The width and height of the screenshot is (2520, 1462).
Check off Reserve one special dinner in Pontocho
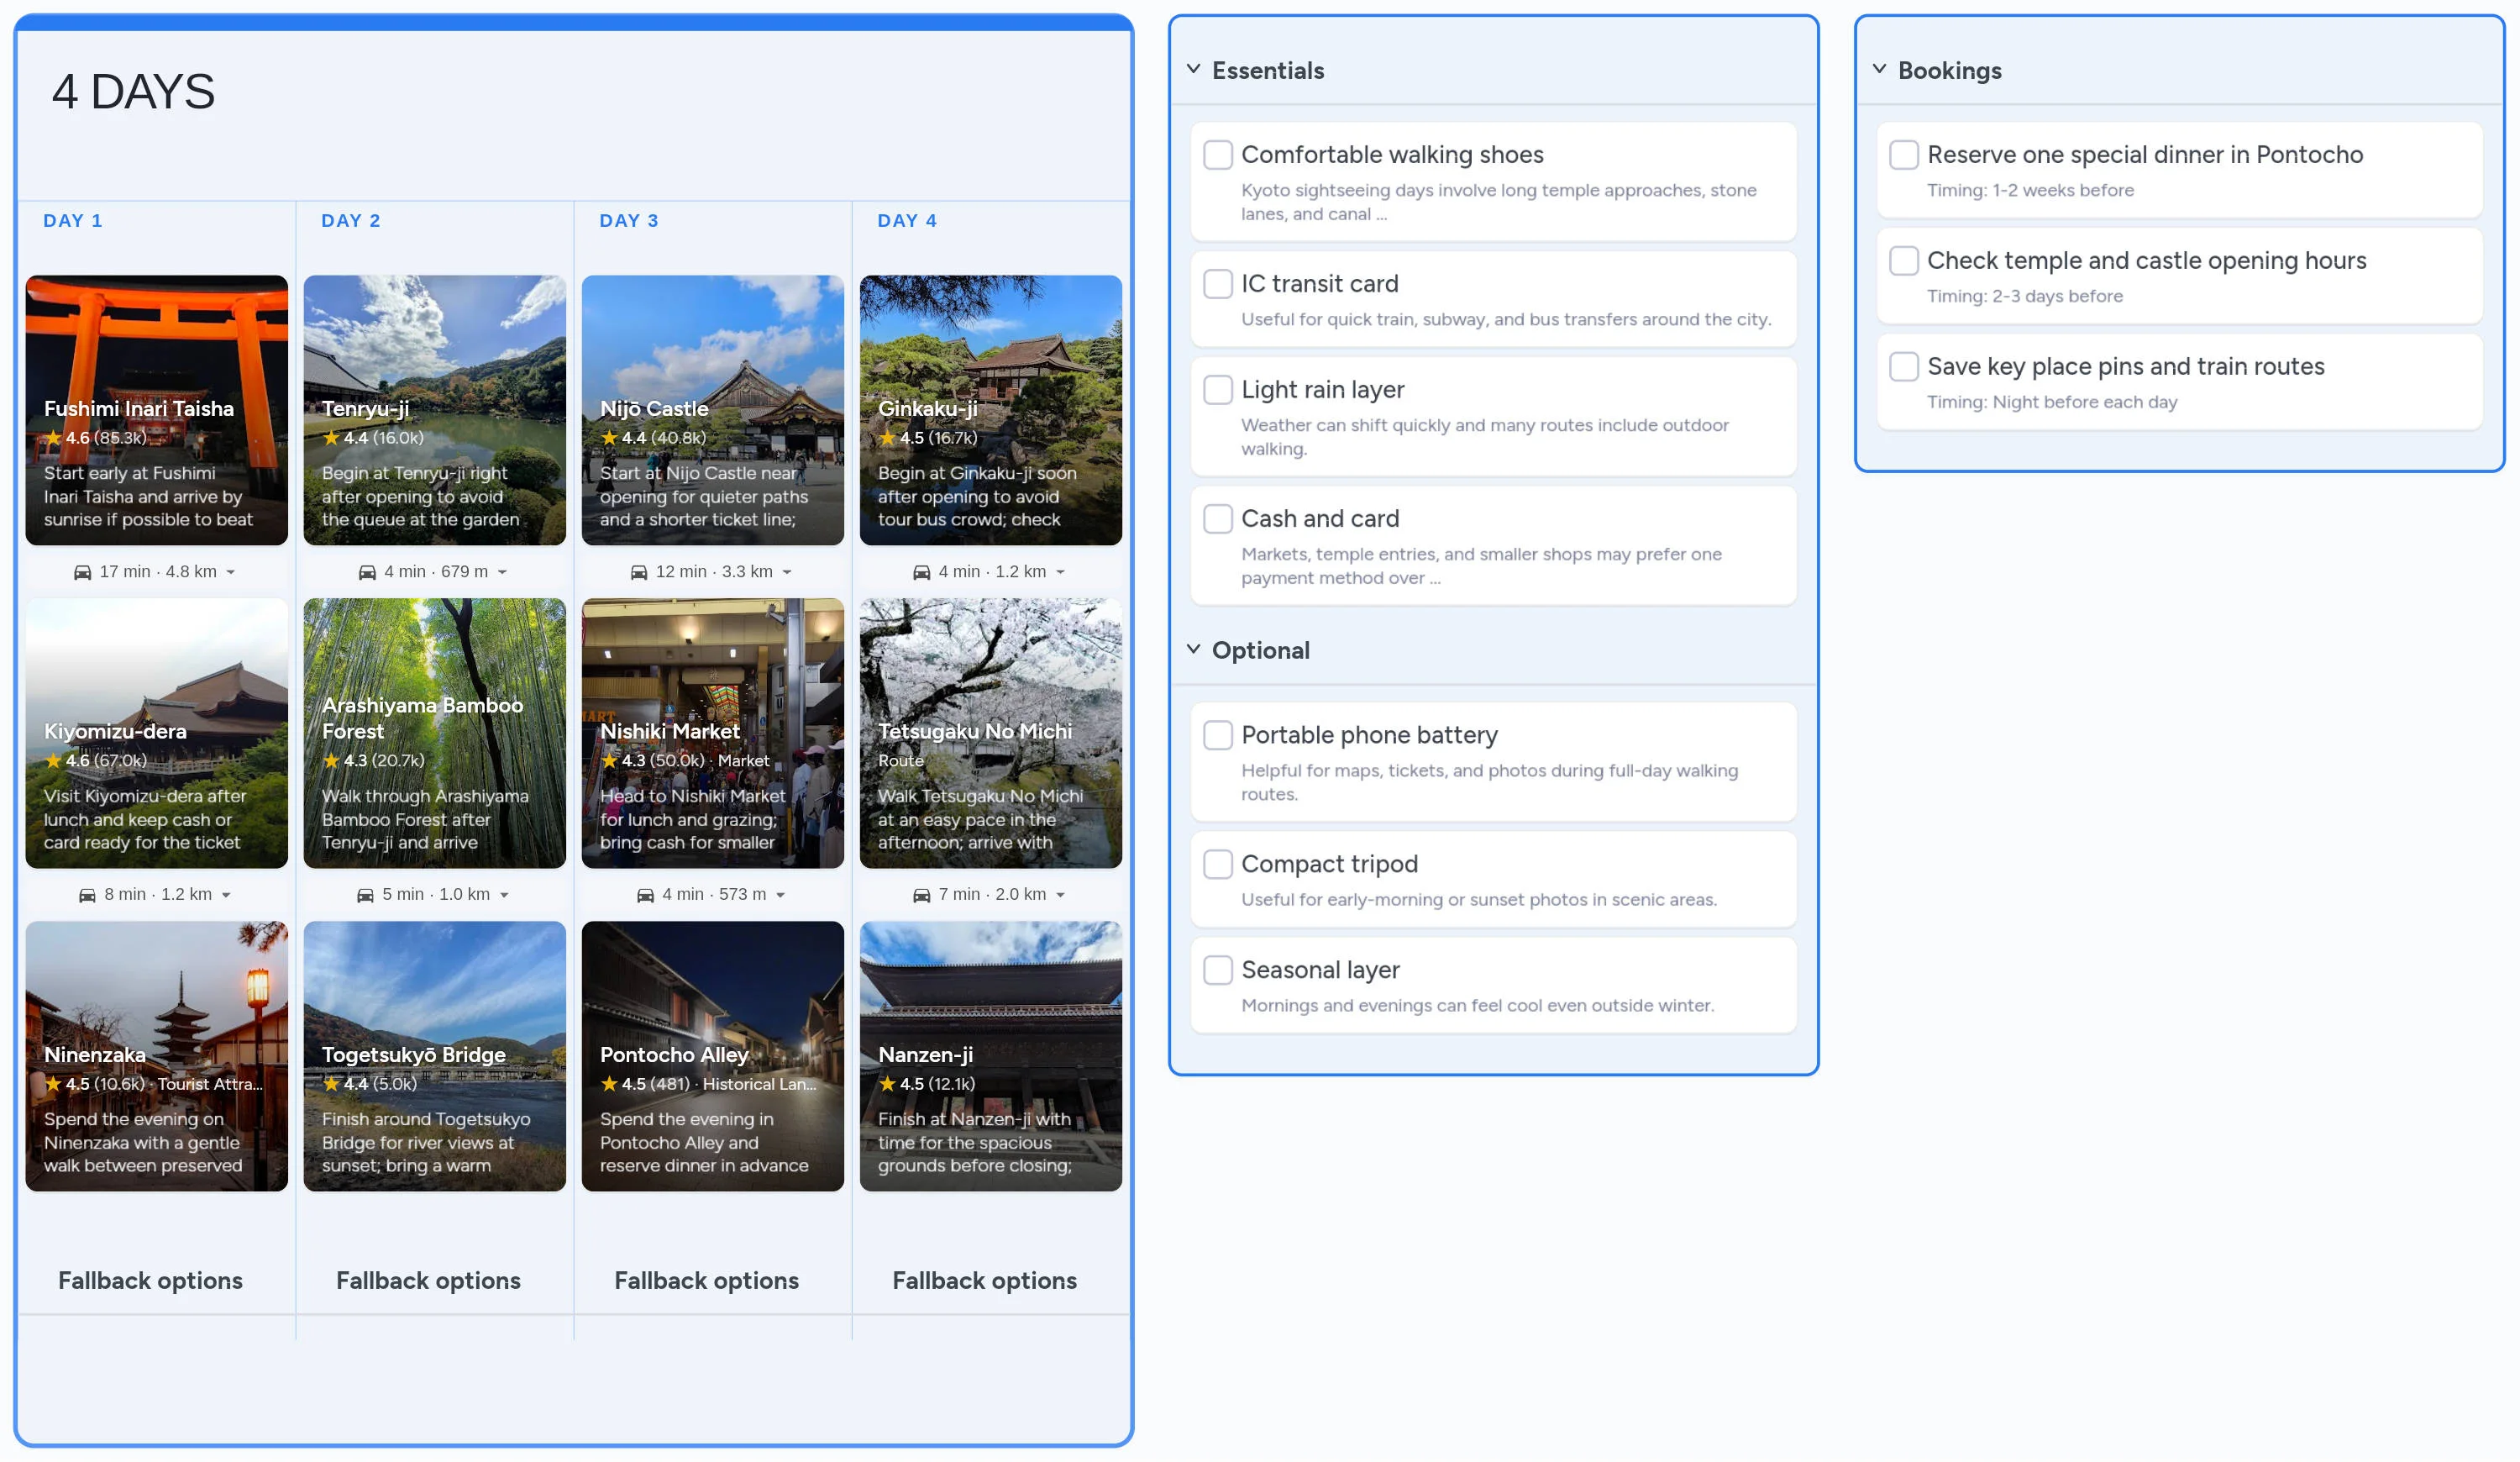pos(1903,155)
